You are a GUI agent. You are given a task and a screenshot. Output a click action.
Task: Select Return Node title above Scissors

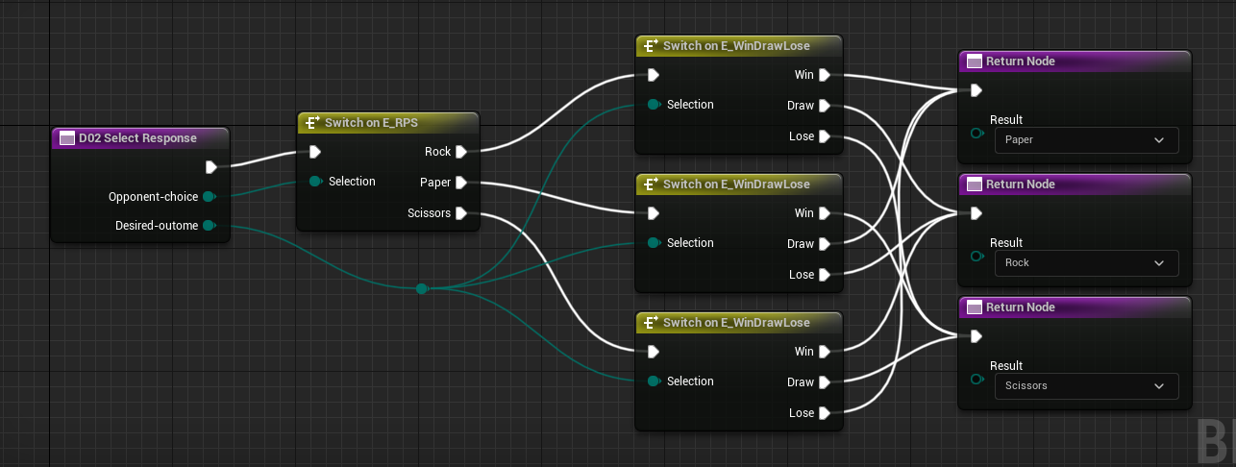click(1021, 307)
